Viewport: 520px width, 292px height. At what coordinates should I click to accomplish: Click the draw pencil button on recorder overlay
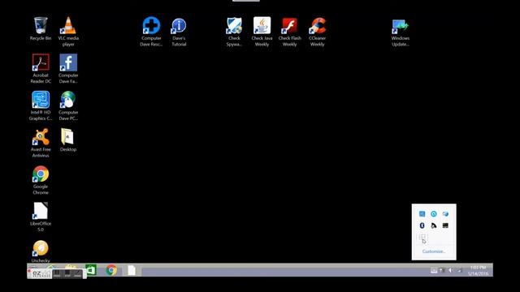[x=78, y=273]
